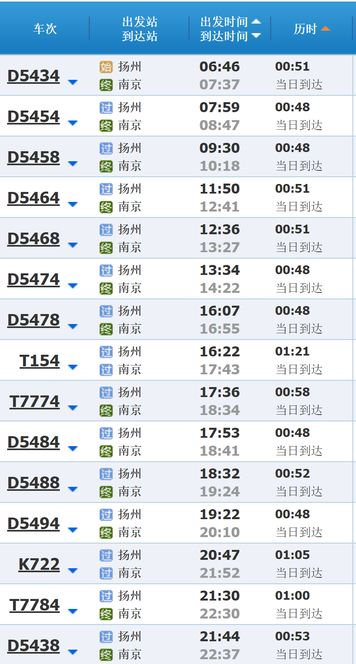Open train D5458 link
Screen dimensions: 356x664
pyautogui.click(x=33, y=157)
